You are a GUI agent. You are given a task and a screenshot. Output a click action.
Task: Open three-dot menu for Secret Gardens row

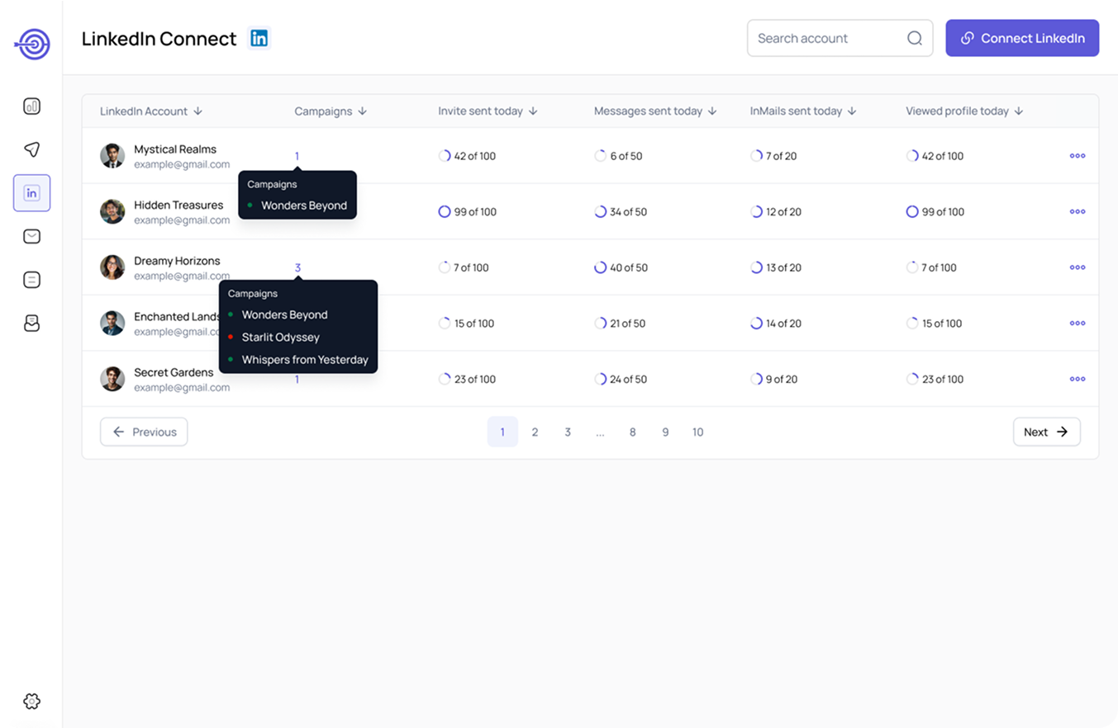[1077, 379]
